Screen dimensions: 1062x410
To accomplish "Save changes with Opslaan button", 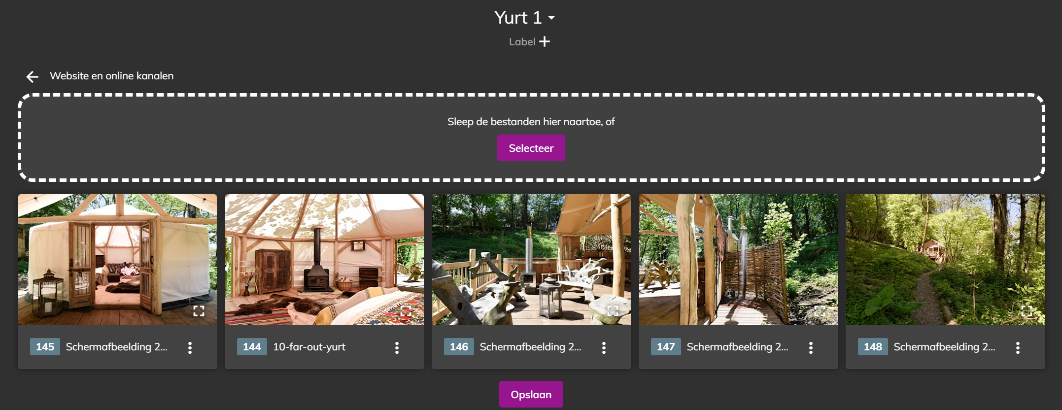I will [531, 394].
